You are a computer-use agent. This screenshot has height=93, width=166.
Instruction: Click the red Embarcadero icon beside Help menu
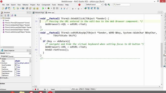79,5
